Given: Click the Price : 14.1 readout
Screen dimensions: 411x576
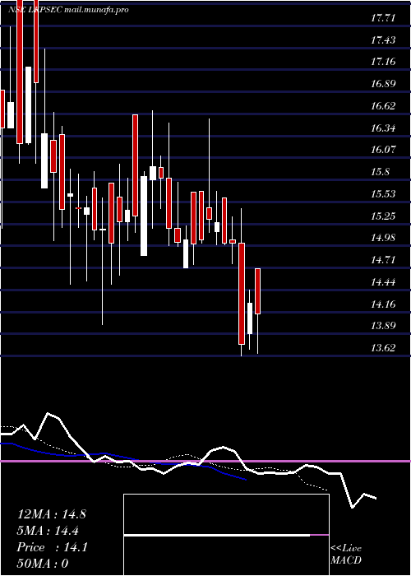Looking at the screenshot, I should click(x=52, y=547).
